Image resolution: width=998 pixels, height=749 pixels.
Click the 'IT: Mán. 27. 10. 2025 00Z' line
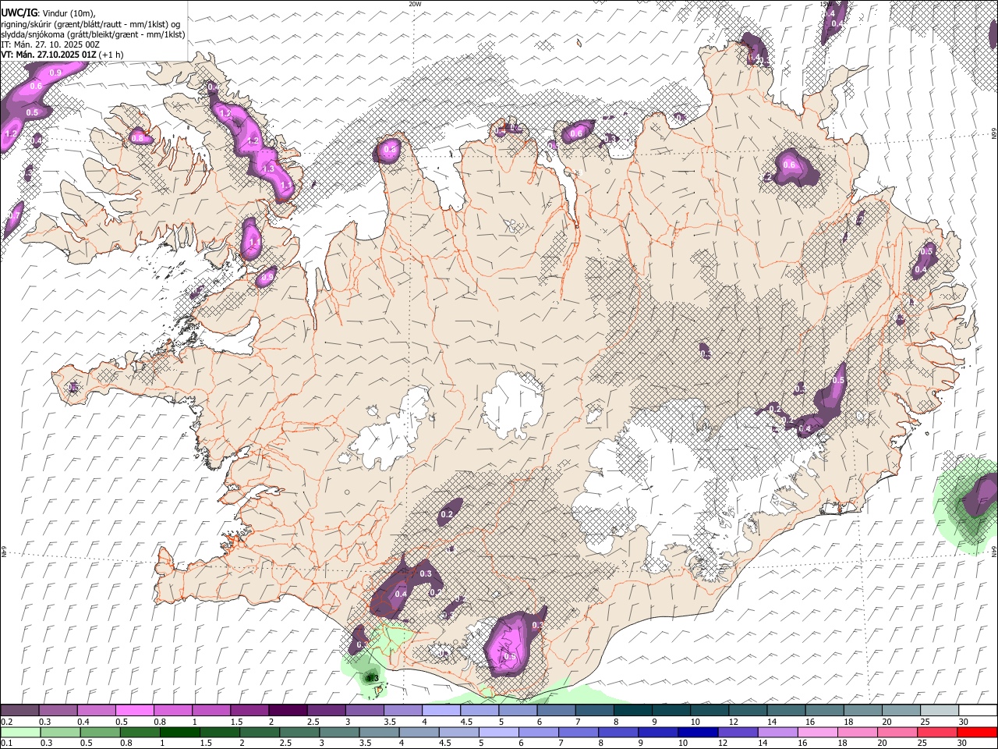tap(51, 44)
